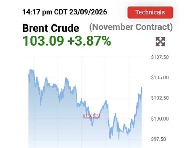Select the Brent Crude title
Viewport: 188px width, 148px height.
click(51, 28)
